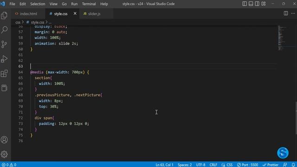This screenshot has width=297, height=167.
Task: Click the 'top: 30%;' declaration
Action: tap(49, 106)
